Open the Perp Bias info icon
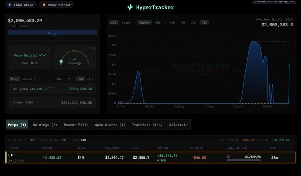 click(x=49, y=49)
